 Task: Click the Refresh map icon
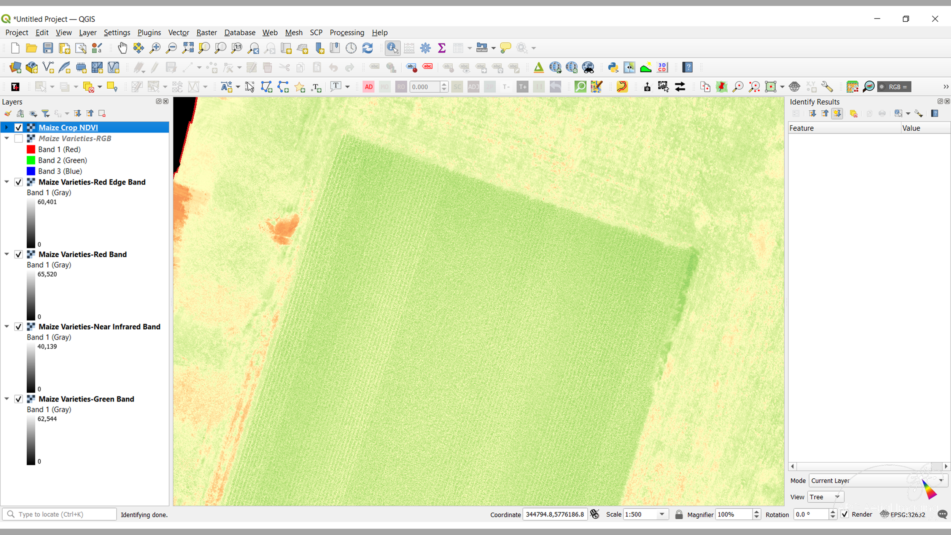(367, 48)
